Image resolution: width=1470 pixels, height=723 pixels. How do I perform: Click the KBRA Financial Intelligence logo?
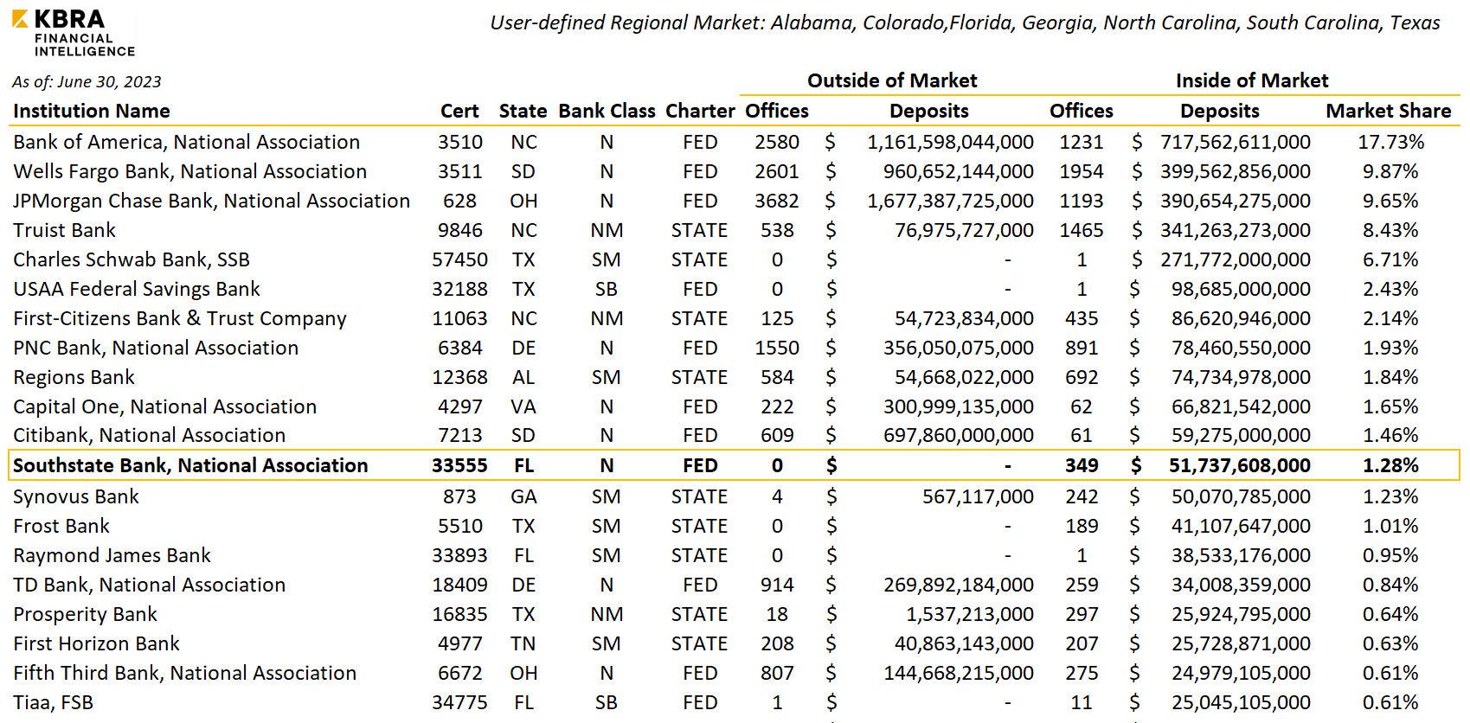point(74,33)
